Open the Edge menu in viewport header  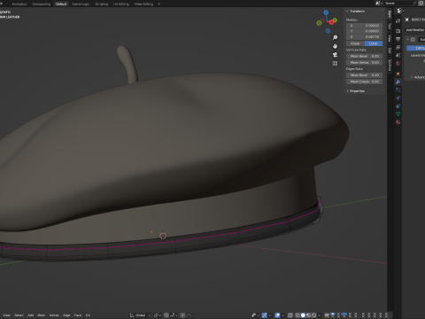66,315
